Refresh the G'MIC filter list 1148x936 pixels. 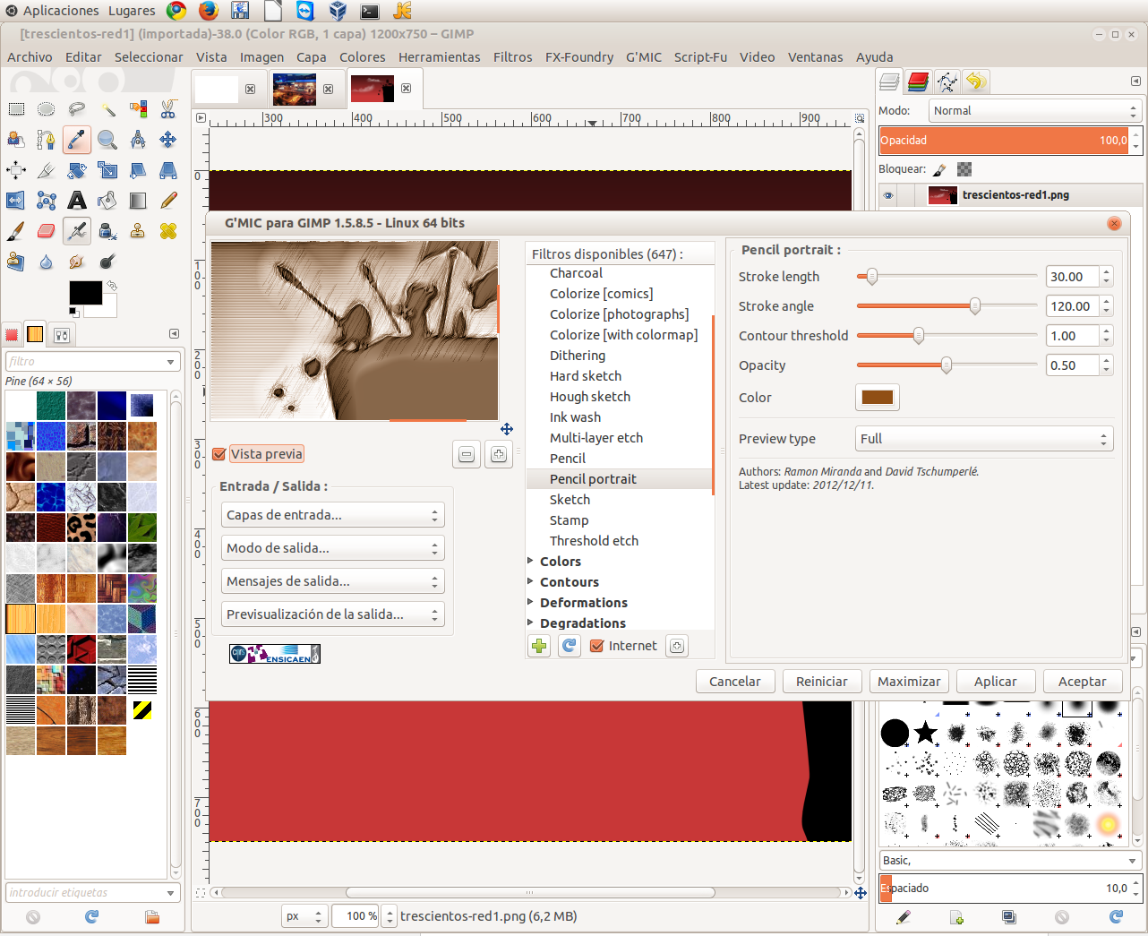pos(570,646)
